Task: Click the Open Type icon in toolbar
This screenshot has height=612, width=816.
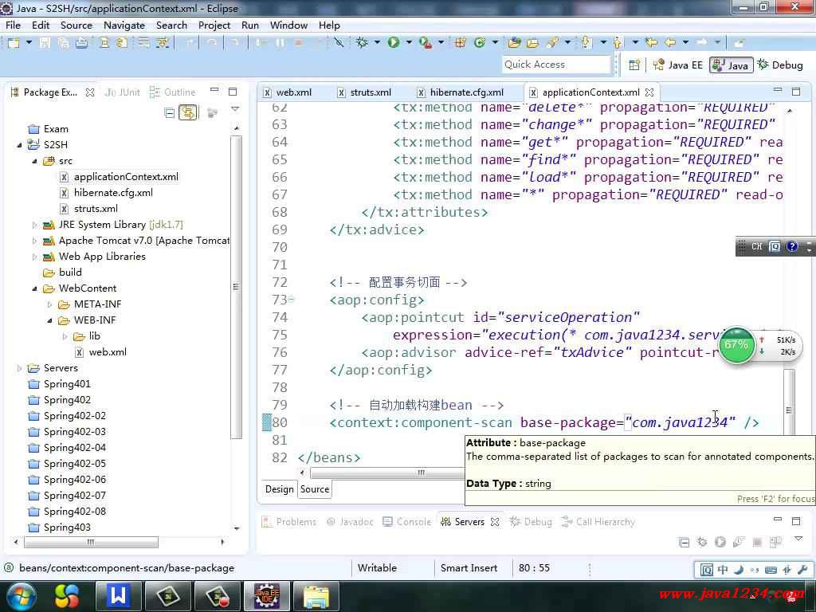Action: click(x=514, y=43)
